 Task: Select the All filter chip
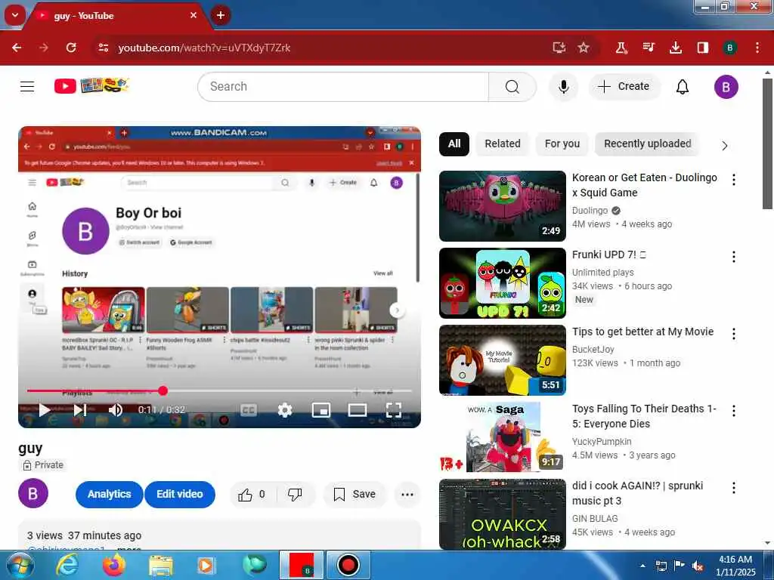(454, 144)
